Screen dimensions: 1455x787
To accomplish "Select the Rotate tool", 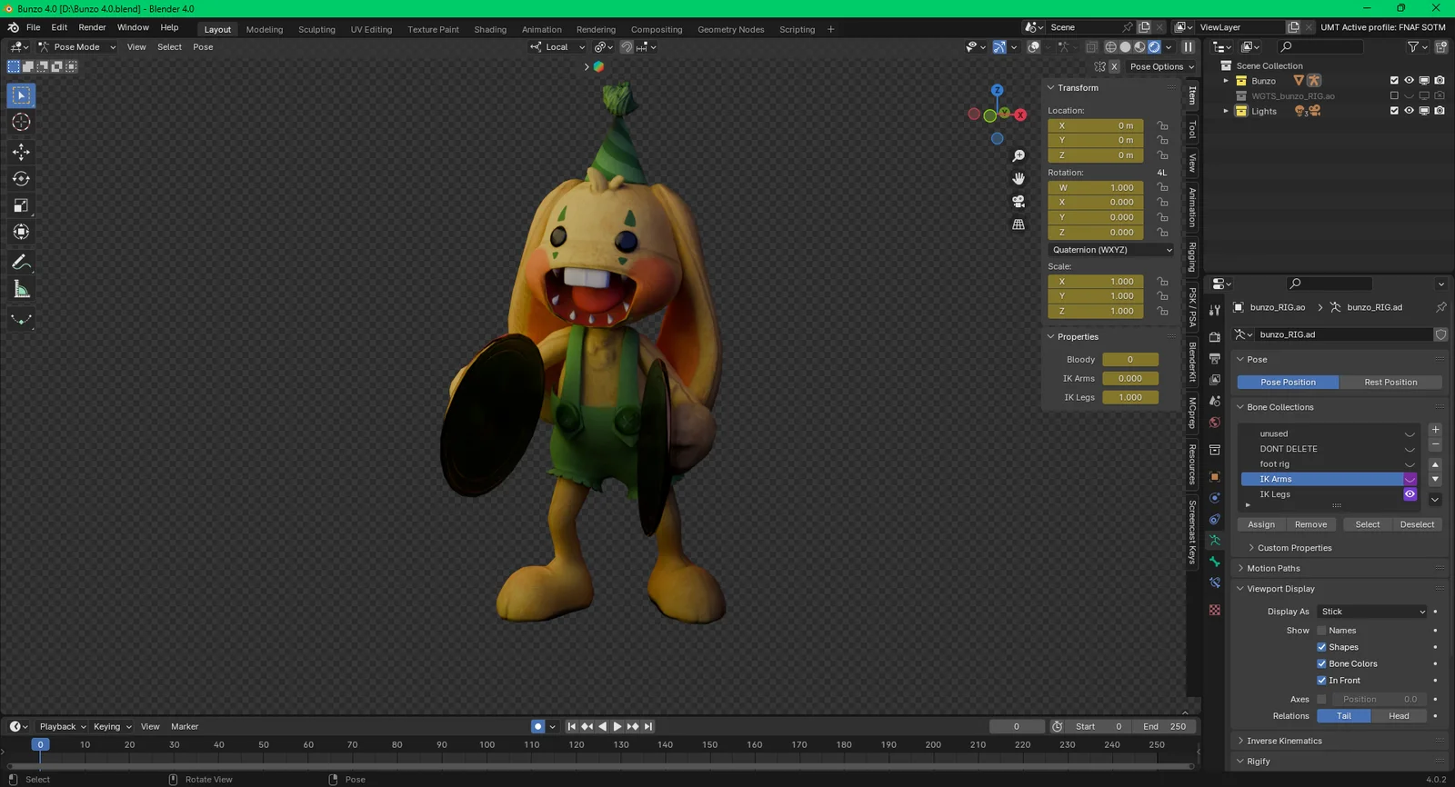I will pyautogui.click(x=21, y=179).
